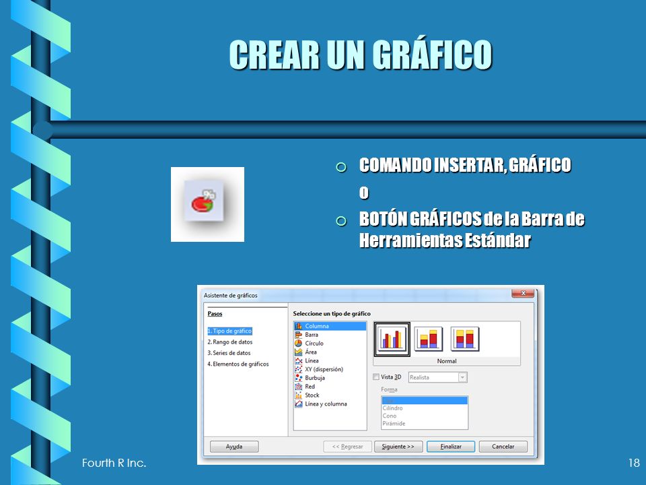Screen dimensions: 646x485
Task: Click the Asistente de gráficos title bar
Action: point(357,295)
